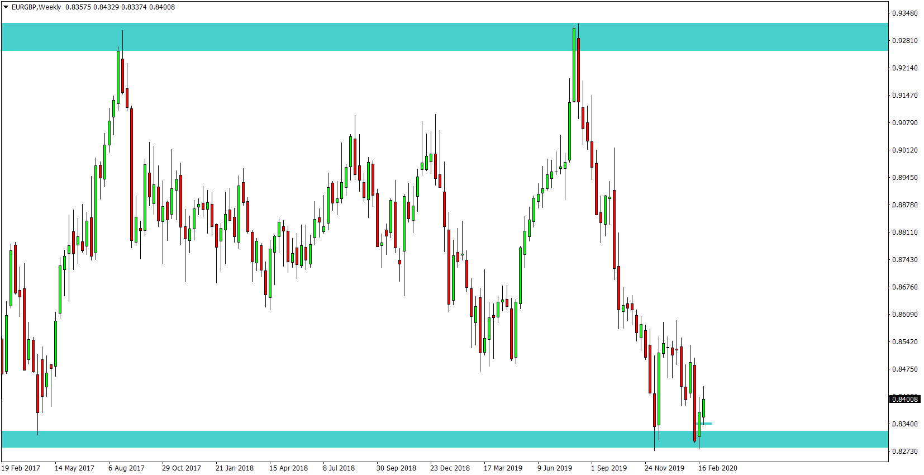The width and height of the screenshot is (924, 475).
Task: Click the 0.86760 price axis label
Action: tap(904, 287)
